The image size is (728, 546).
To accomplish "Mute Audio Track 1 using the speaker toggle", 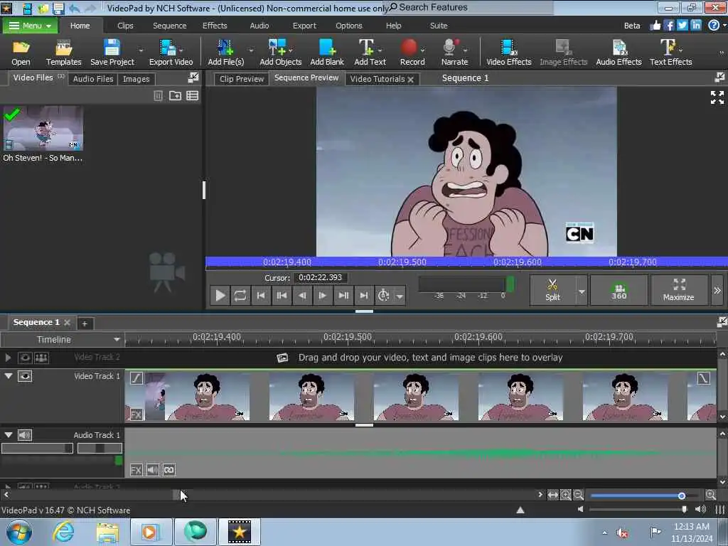I will 25,435.
